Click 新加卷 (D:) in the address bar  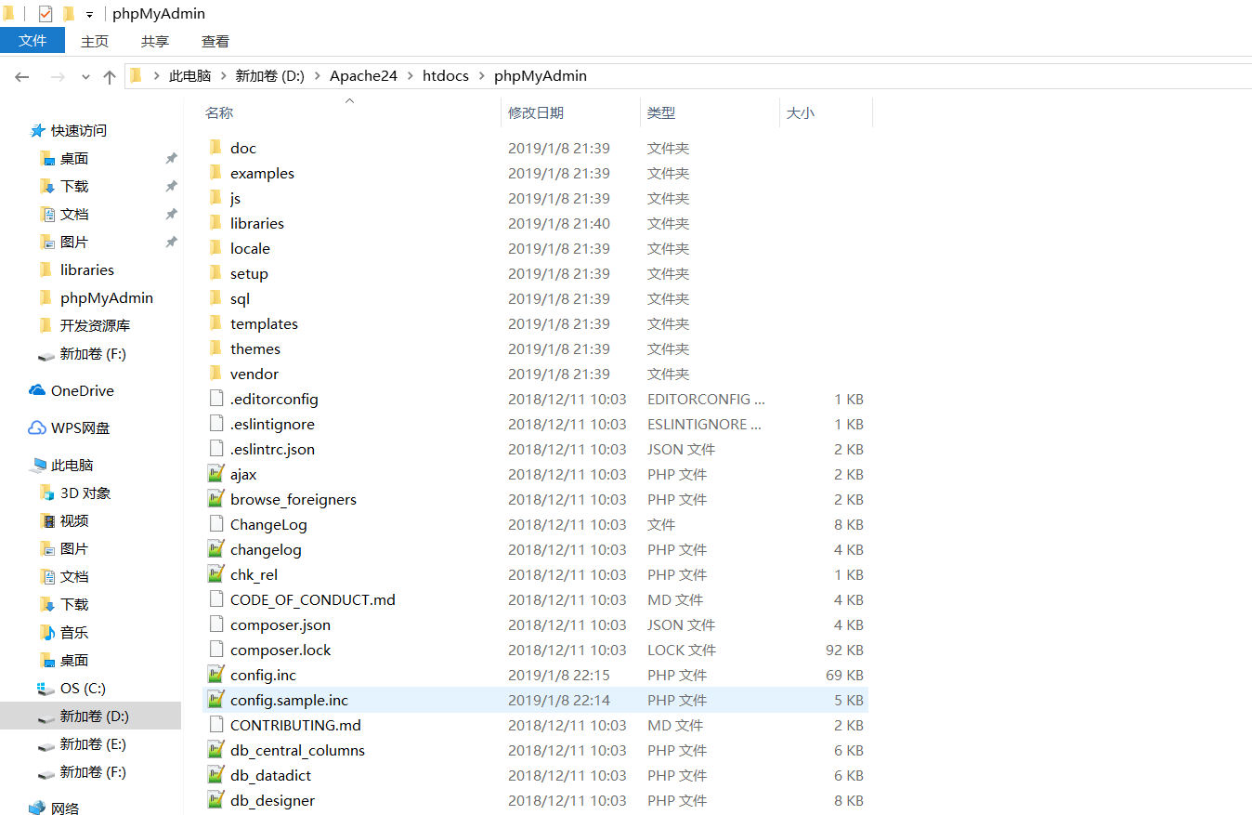point(270,76)
